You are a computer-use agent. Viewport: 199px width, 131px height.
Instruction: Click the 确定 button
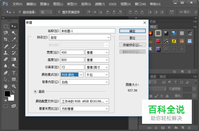click(x=132, y=31)
